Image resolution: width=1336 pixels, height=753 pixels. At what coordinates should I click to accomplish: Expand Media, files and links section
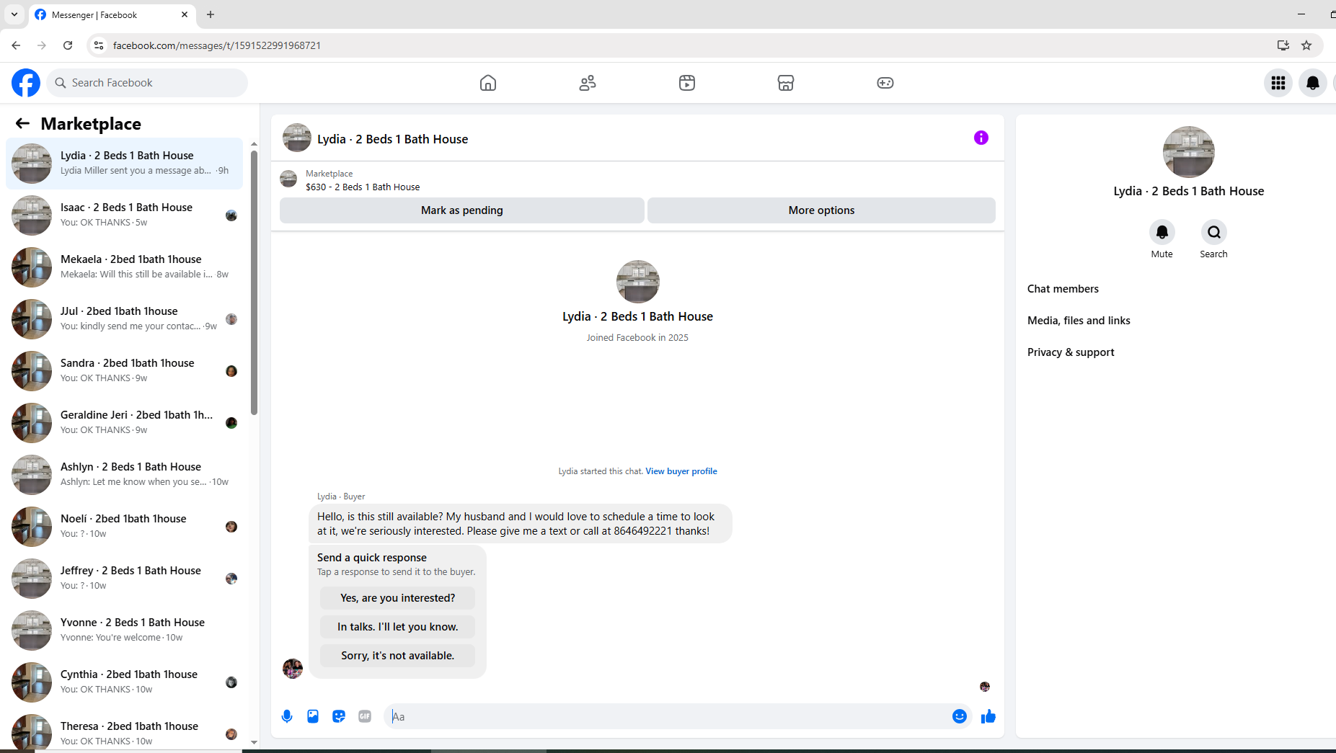(x=1079, y=321)
